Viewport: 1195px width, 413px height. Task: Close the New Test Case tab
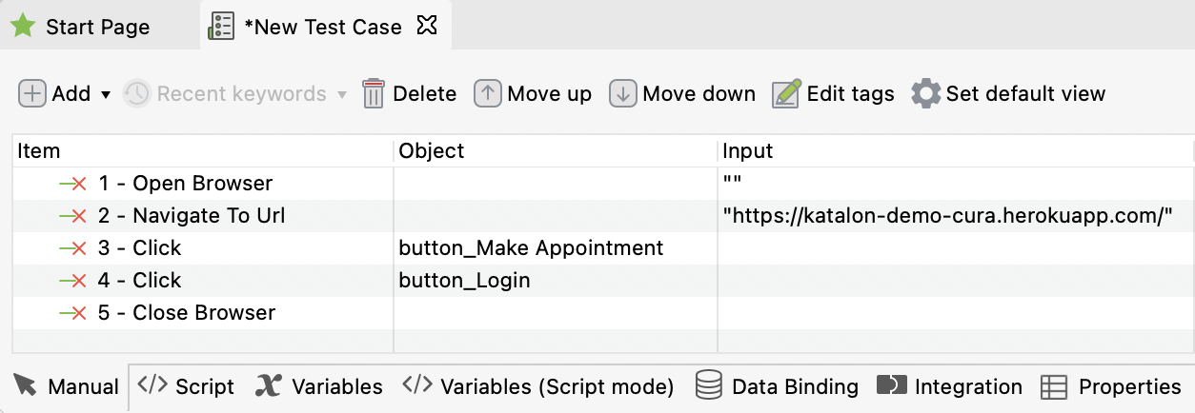click(428, 26)
